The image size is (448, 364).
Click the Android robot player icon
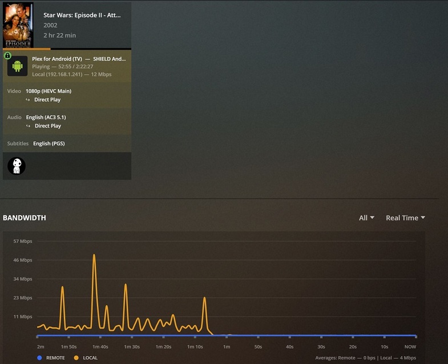18,66
